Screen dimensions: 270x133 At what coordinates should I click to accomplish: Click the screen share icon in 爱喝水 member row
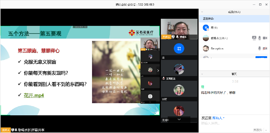[254, 38]
